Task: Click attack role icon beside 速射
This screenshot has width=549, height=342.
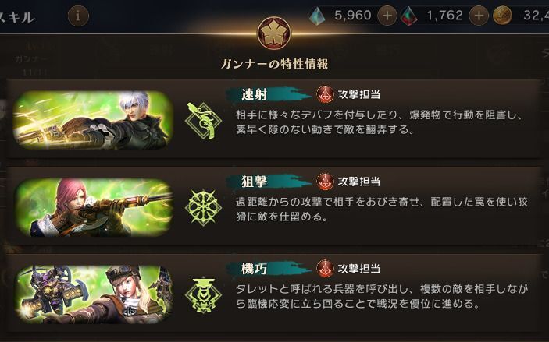Action: pyautogui.click(x=326, y=94)
